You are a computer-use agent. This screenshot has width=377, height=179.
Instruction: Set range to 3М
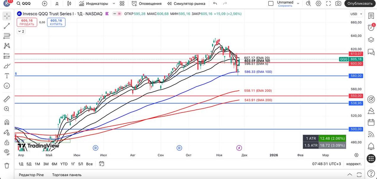[46, 164]
